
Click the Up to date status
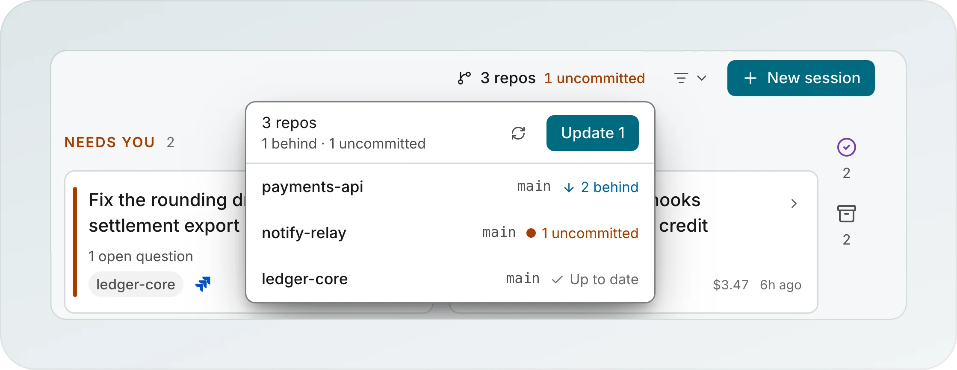click(604, 279)
